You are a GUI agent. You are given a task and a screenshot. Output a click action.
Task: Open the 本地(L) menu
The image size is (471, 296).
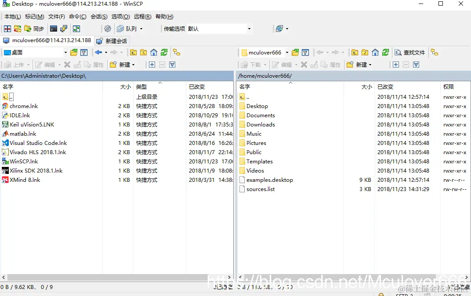coord(13,17)
